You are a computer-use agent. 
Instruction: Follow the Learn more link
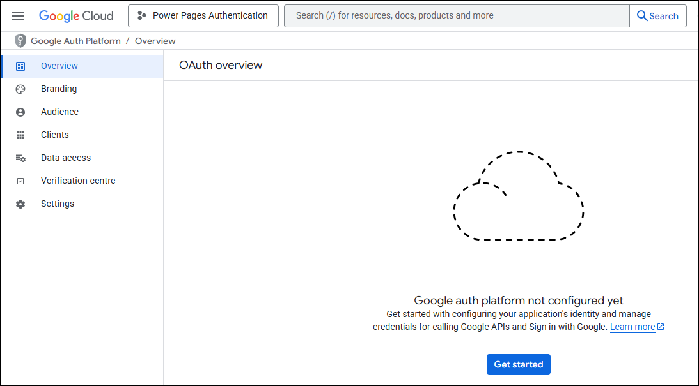click(x=632, y=327)
